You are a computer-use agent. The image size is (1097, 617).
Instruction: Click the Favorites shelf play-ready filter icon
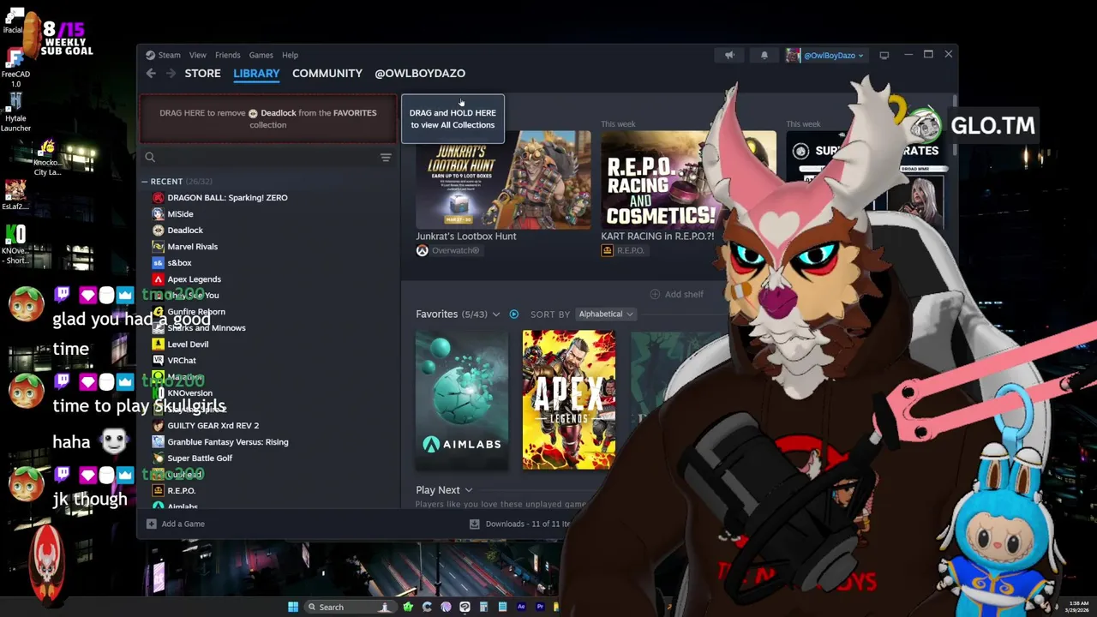click(x=513, y=314)
